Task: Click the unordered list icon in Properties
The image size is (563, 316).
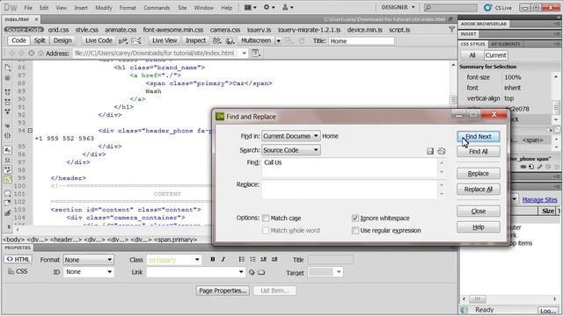Action: (x=242, y=259)
